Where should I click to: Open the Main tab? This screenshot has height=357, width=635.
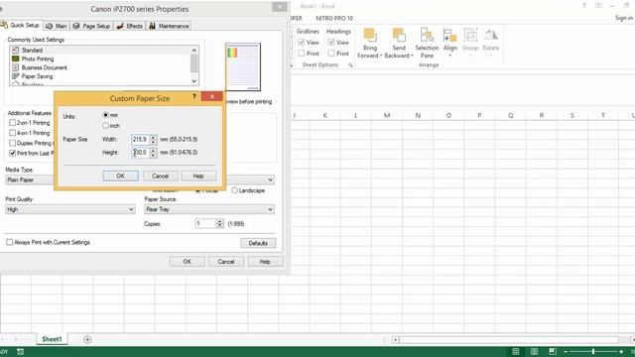pyautogui.click(x=57, y=26)
